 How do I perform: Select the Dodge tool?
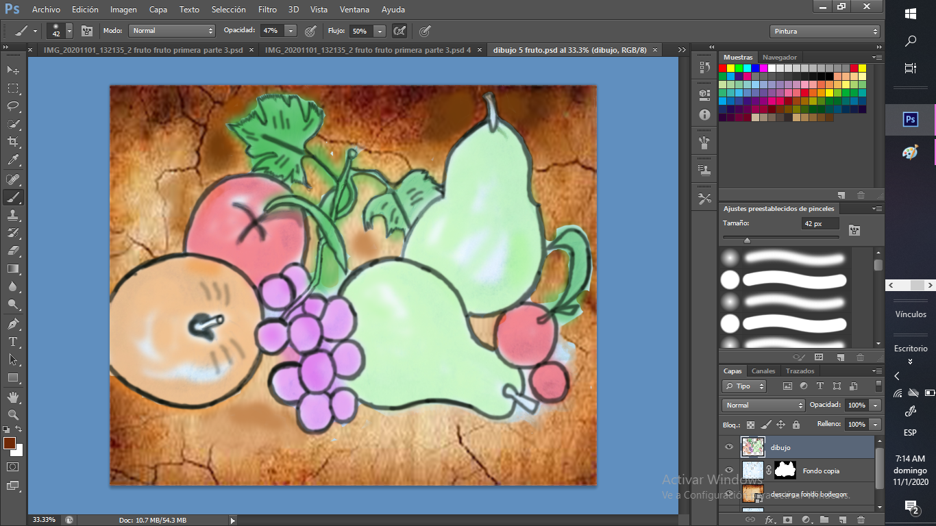[13, 304]
